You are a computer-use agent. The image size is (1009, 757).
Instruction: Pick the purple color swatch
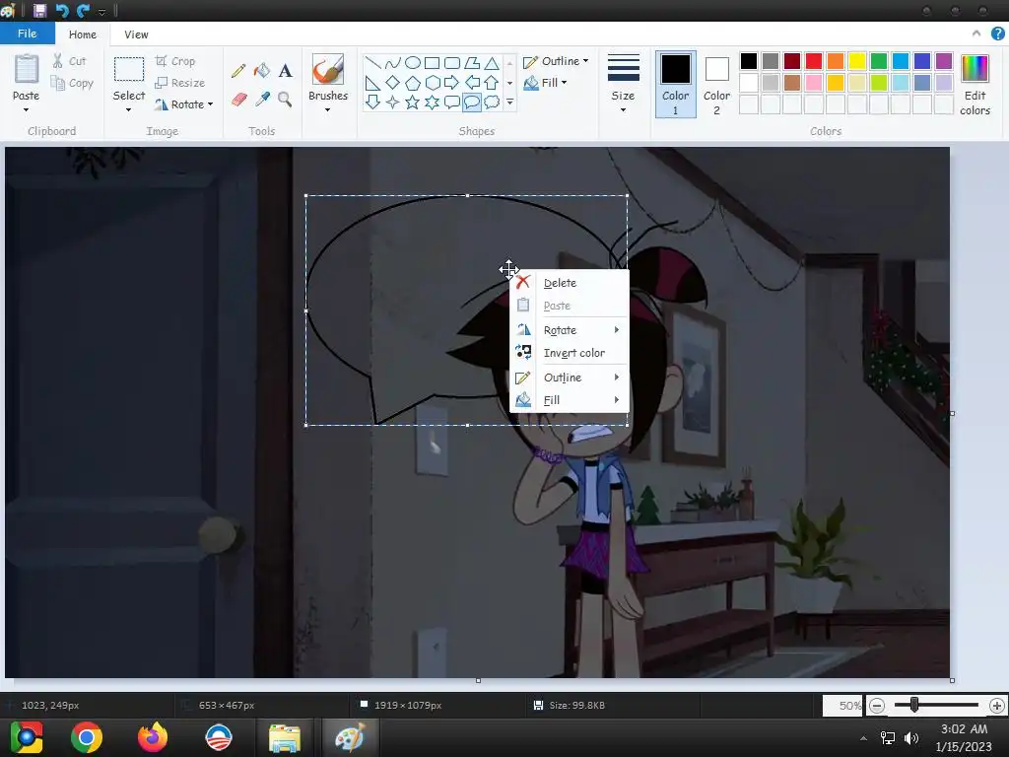coord(943,61)
